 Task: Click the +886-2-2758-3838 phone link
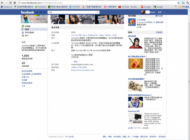click(79, 67)
